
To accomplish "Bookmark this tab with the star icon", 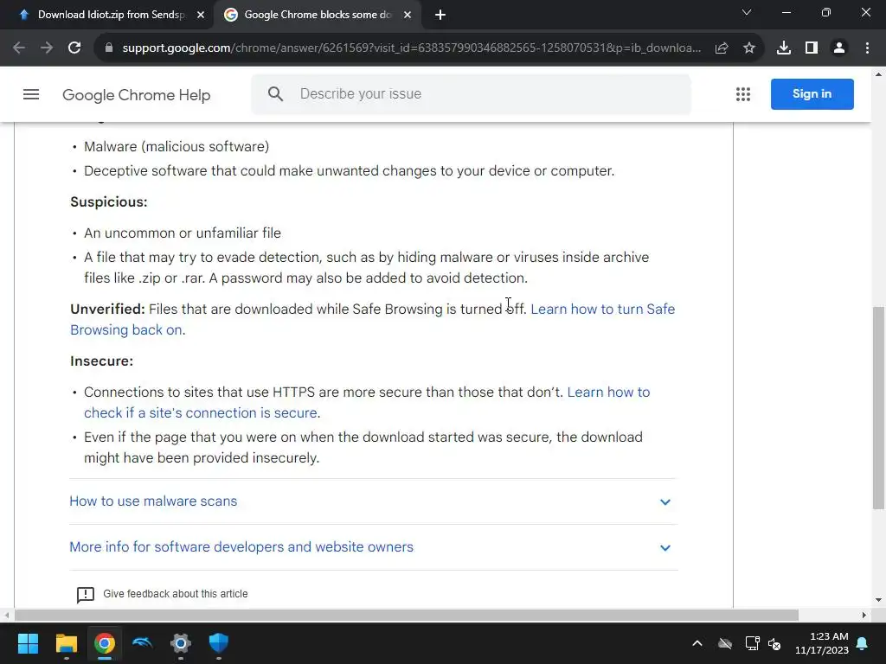I will 749,48.
